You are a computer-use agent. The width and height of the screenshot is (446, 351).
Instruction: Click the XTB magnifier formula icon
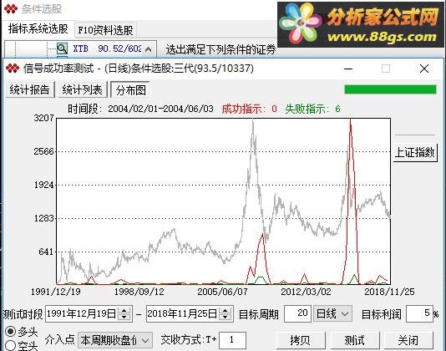pyautogui.click(x=62, y=48)
